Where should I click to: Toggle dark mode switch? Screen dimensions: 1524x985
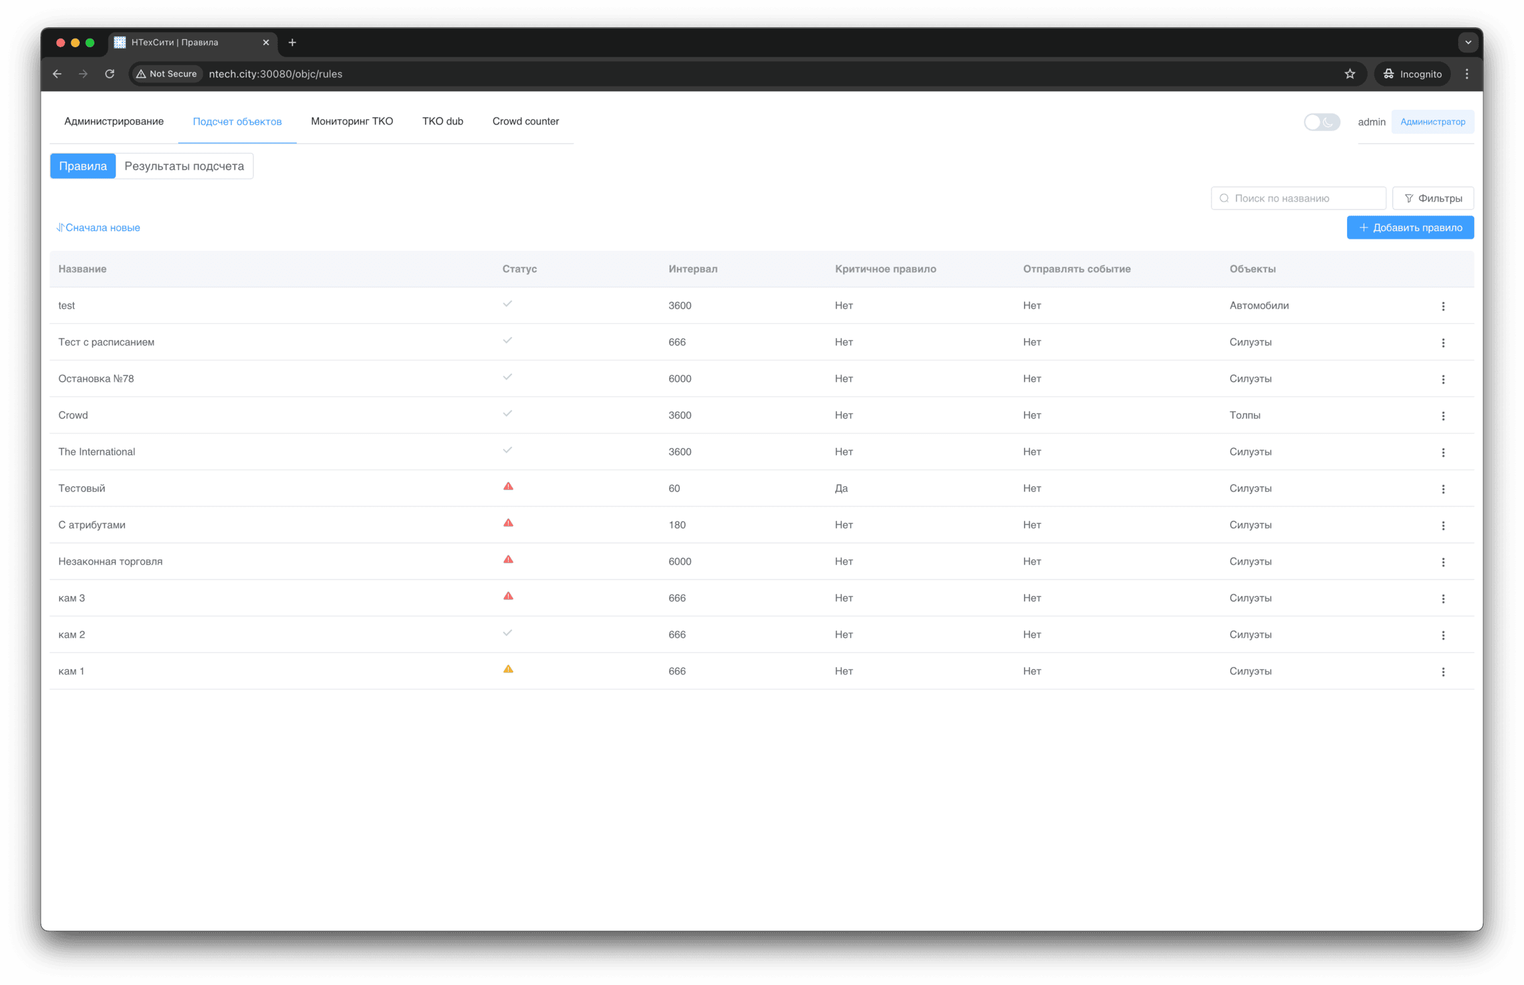[x=1321, y=122]
